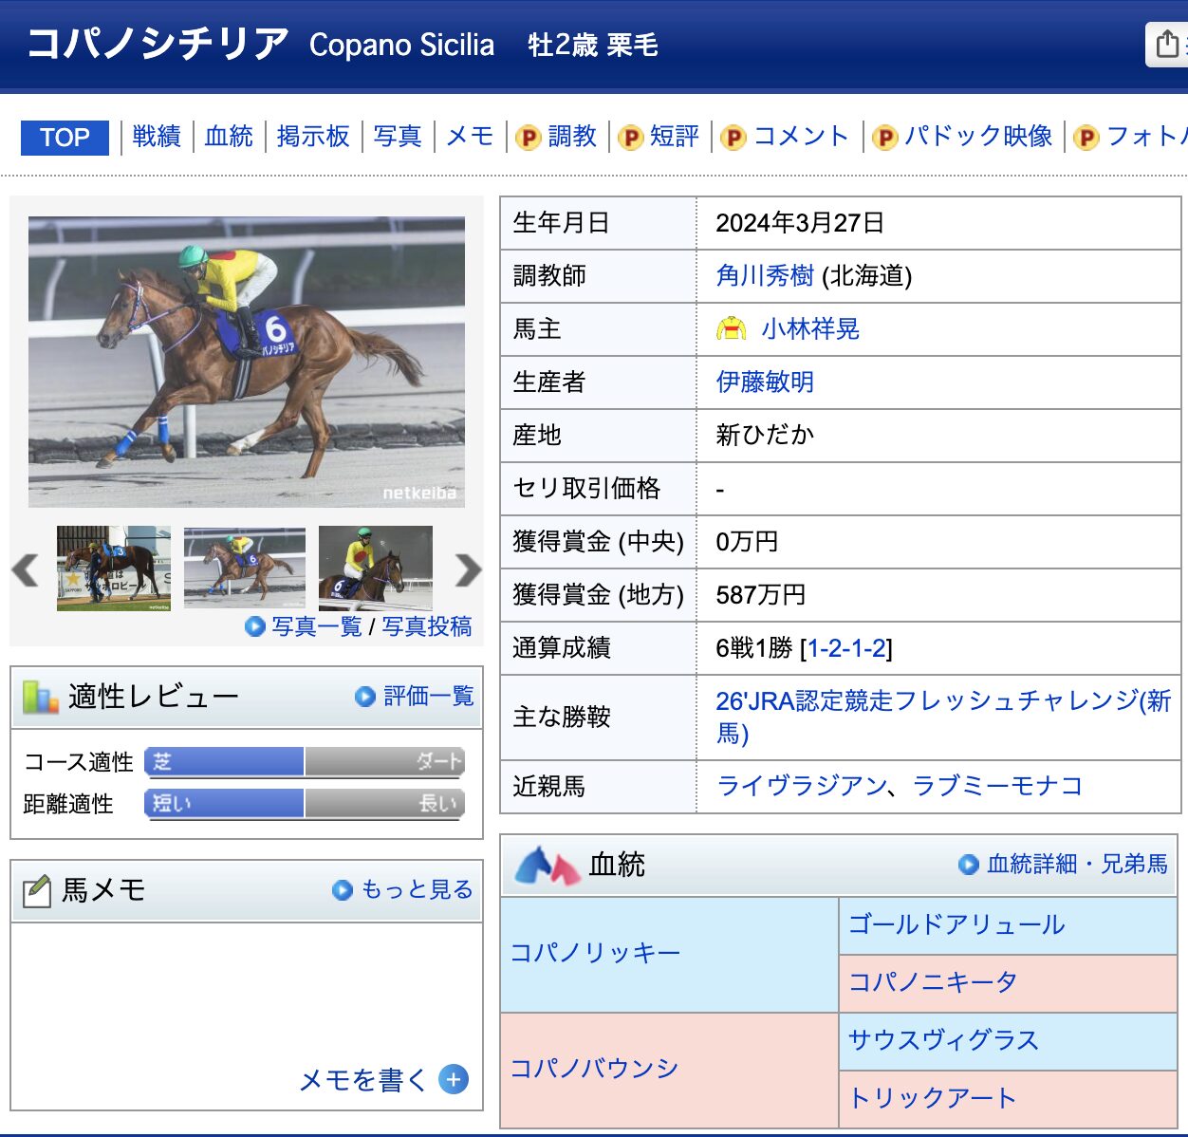Image resolution: width=1188 pixels, height=1137 pixels.
Task: Open the メモ tab
Action: (470, 137)
